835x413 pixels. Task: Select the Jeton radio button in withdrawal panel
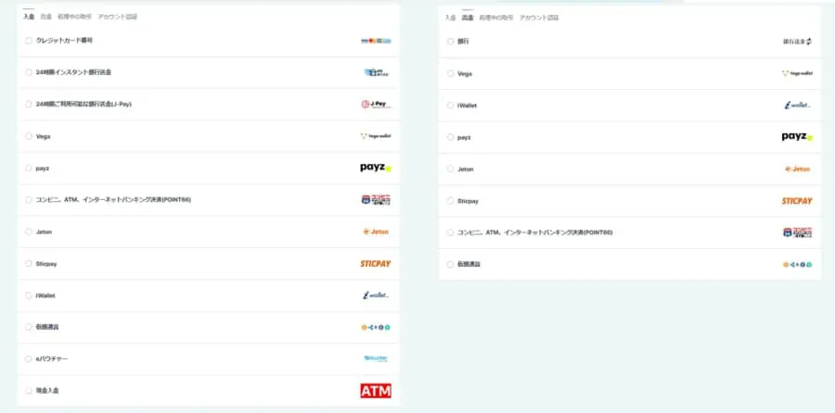pos(451,169)
